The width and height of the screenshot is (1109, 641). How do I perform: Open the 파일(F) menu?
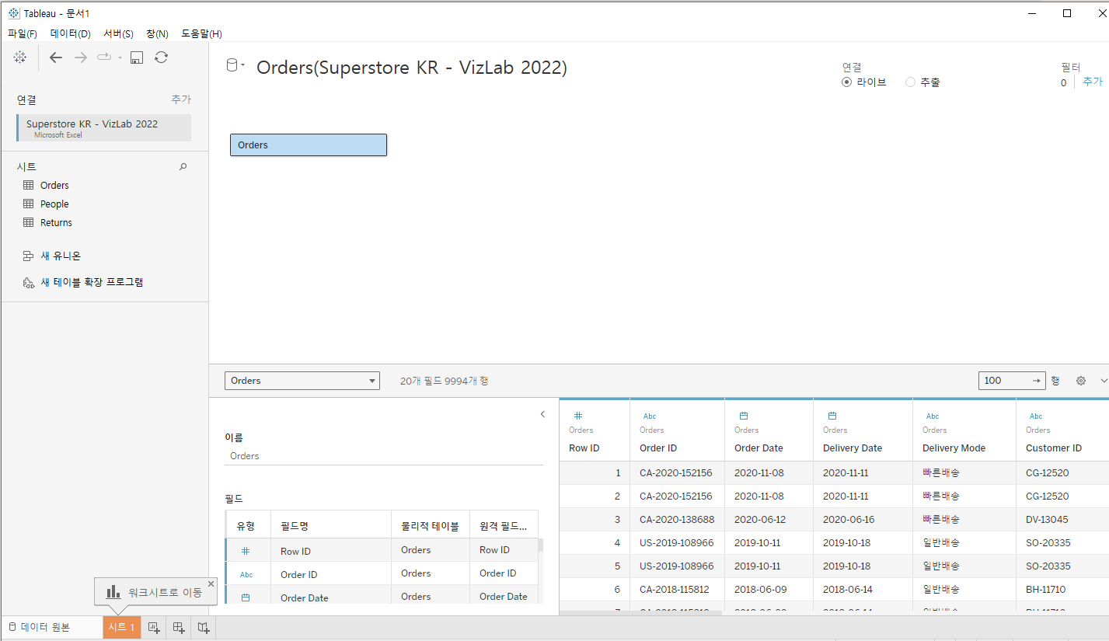[x=23, y=34]
